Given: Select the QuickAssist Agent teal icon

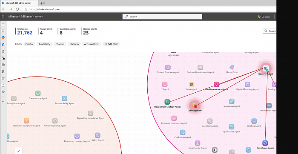Looking at the screenshot, I should click(x=232, y=127).
